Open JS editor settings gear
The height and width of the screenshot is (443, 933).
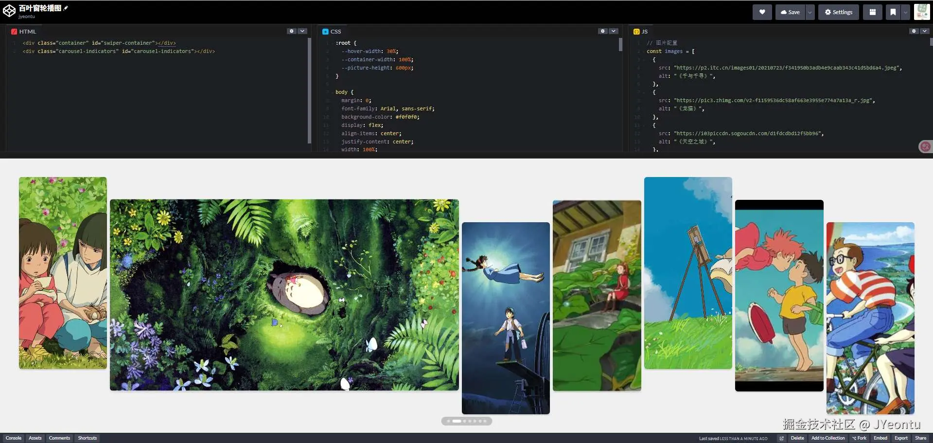click(x=914, y=31)
